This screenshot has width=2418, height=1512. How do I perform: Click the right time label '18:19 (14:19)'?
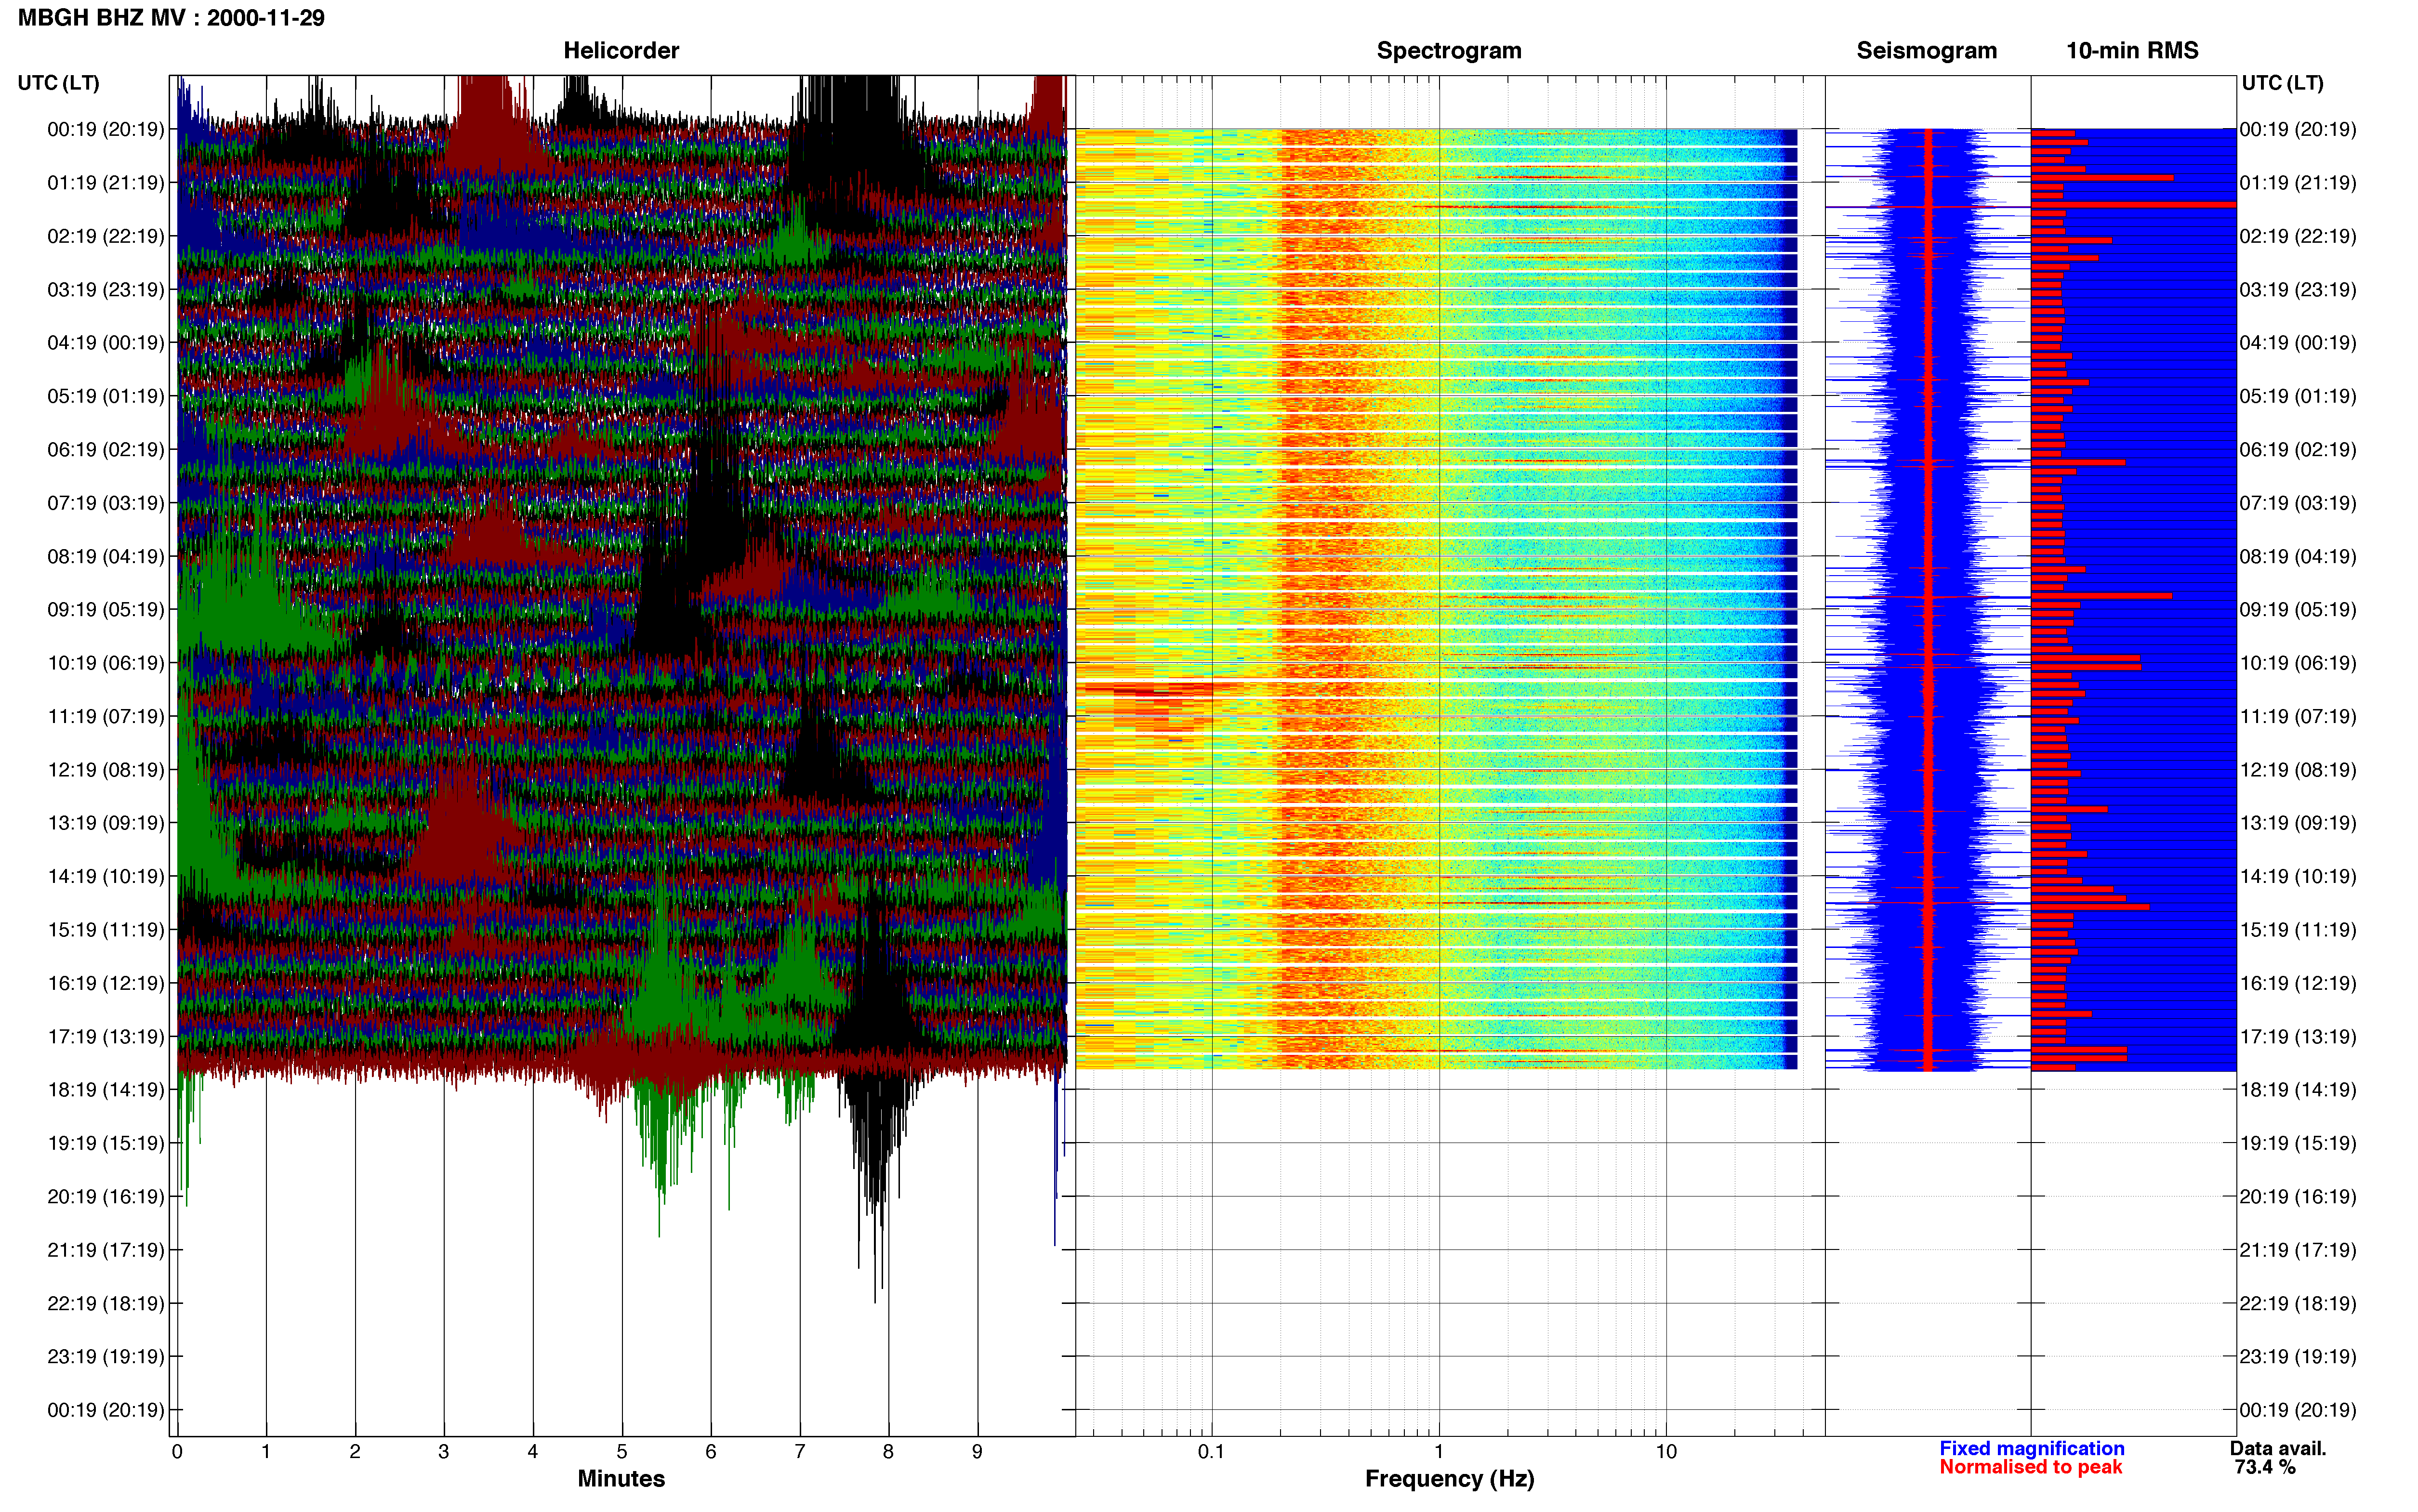2298,1090
